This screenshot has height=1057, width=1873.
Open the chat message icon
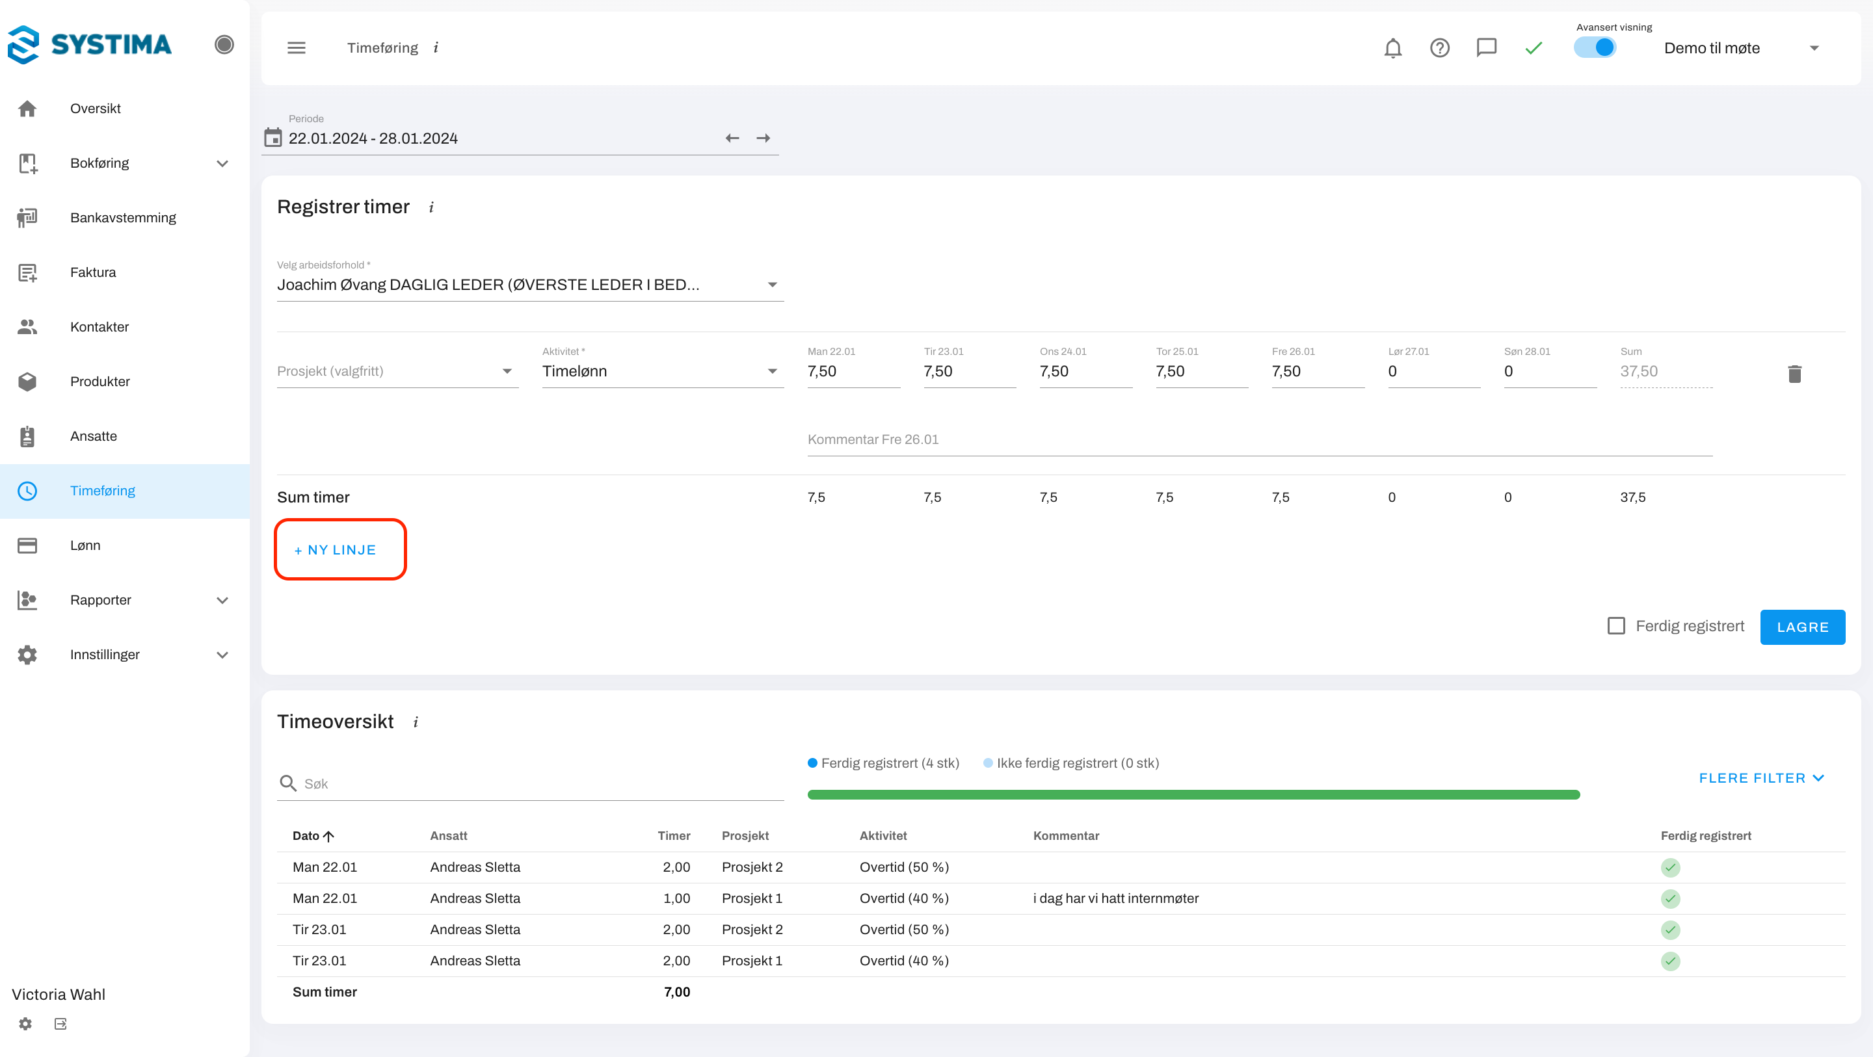[1486, 48]
